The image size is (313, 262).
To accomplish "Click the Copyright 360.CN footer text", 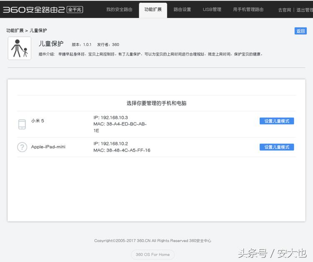I will [x=152, y=241].
